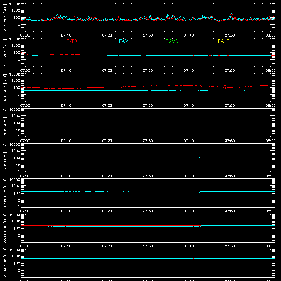Click the 07:20 label under the 410 MHz panel

pos(107,71)
